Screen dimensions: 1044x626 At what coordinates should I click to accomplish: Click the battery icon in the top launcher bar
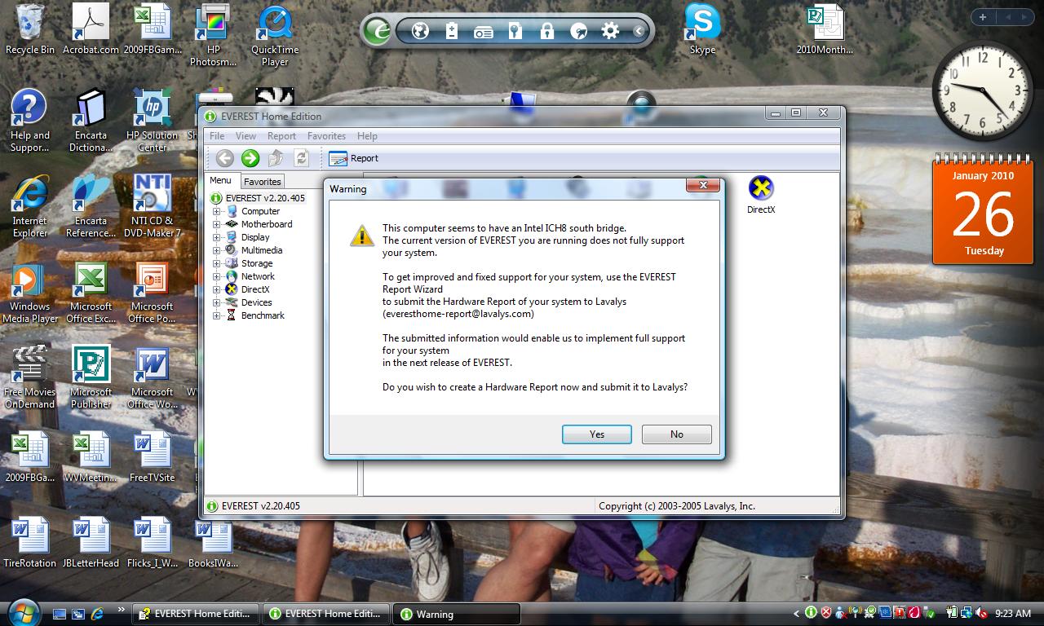tap(452, 31)
